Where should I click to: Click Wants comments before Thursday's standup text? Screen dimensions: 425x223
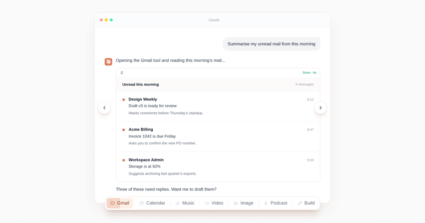[166, 113]
